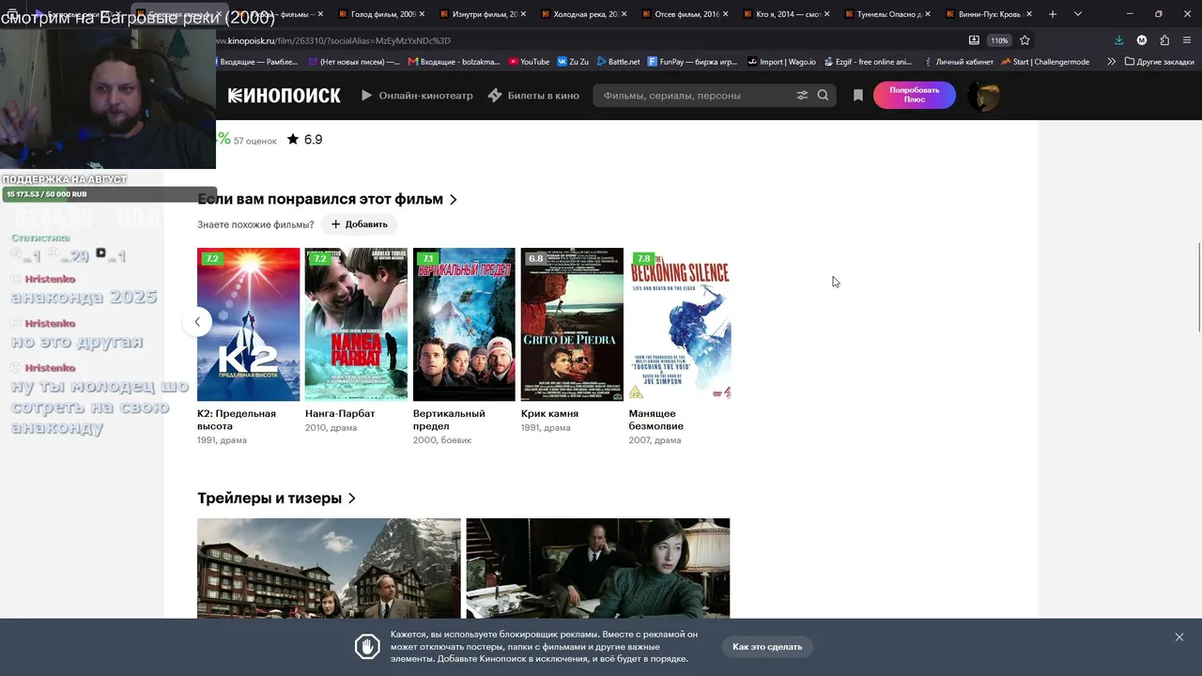Open the K2 movie poster thumbnail
Image resolution: width=1202 pixels, height=676 pixels.
click(248, 324)
